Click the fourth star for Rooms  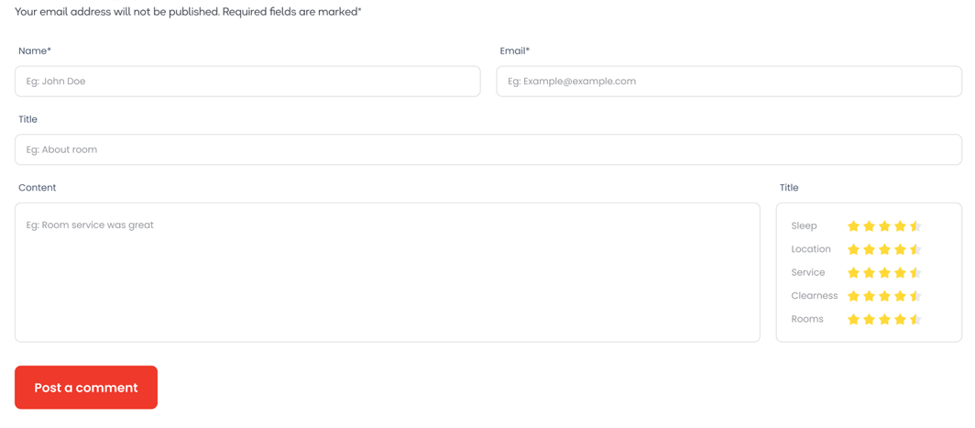[900, 319]
